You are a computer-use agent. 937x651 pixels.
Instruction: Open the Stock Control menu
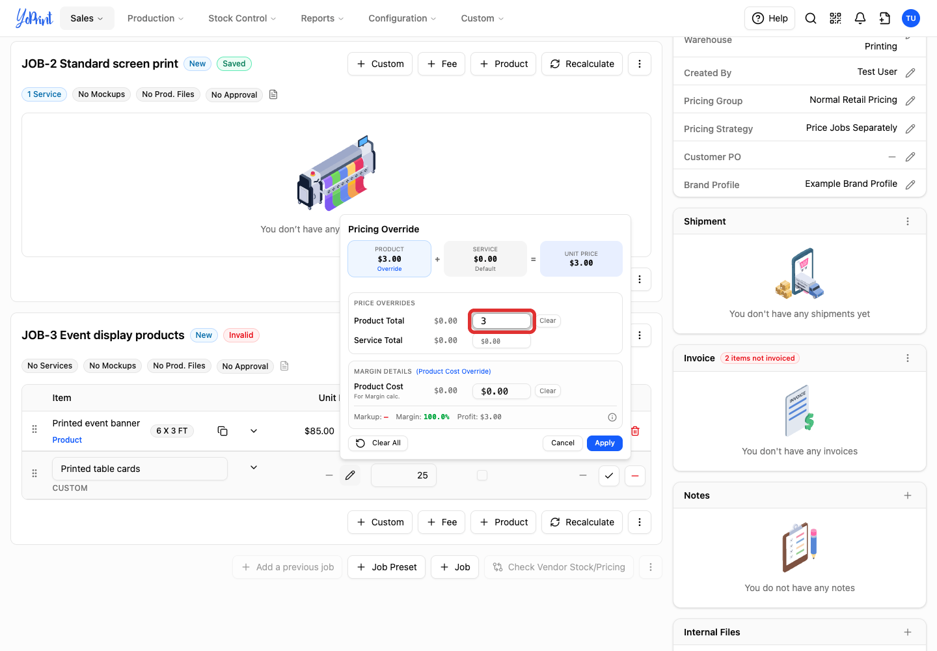pyautogui.click(x=242, y=18)
